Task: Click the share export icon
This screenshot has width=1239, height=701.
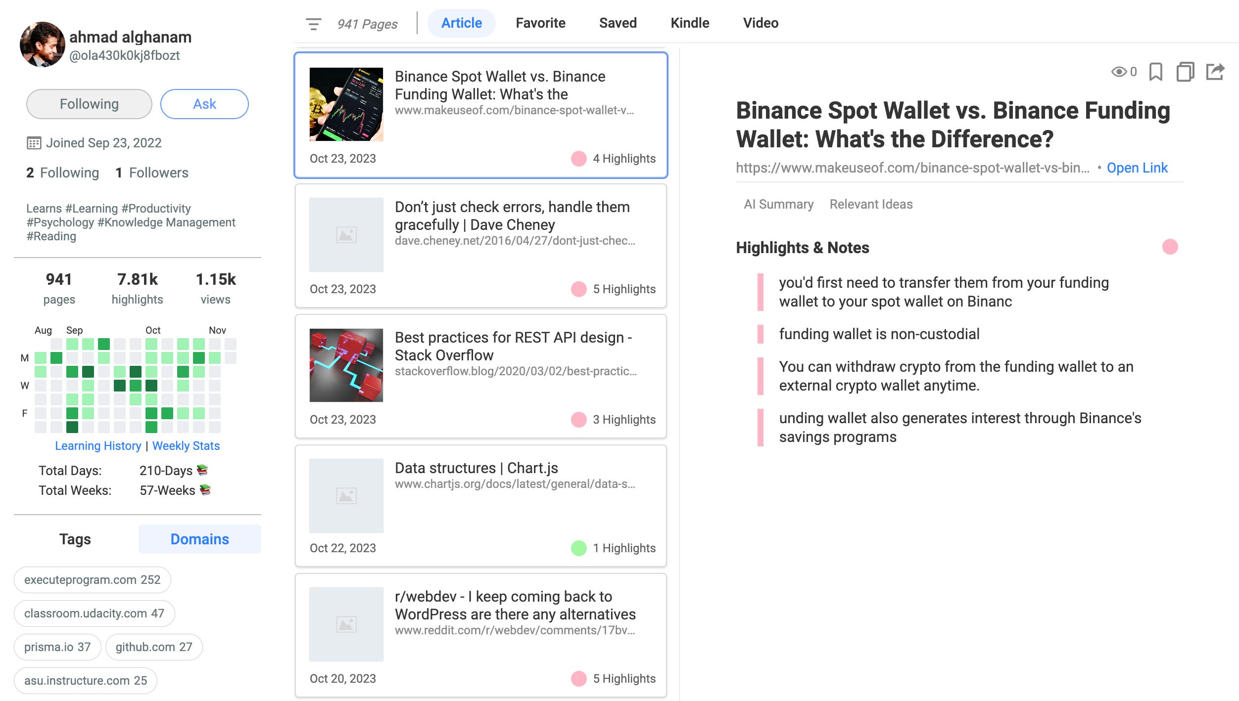Action: (x=1215, y=72)
